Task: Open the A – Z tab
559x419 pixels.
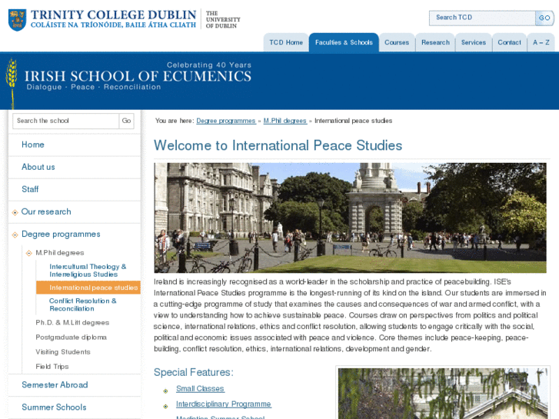Action: (x=541, y=43)
